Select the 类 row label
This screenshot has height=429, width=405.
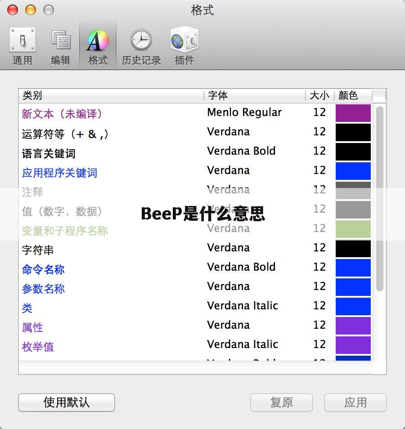pyautogui.click(x=27, y=308)
